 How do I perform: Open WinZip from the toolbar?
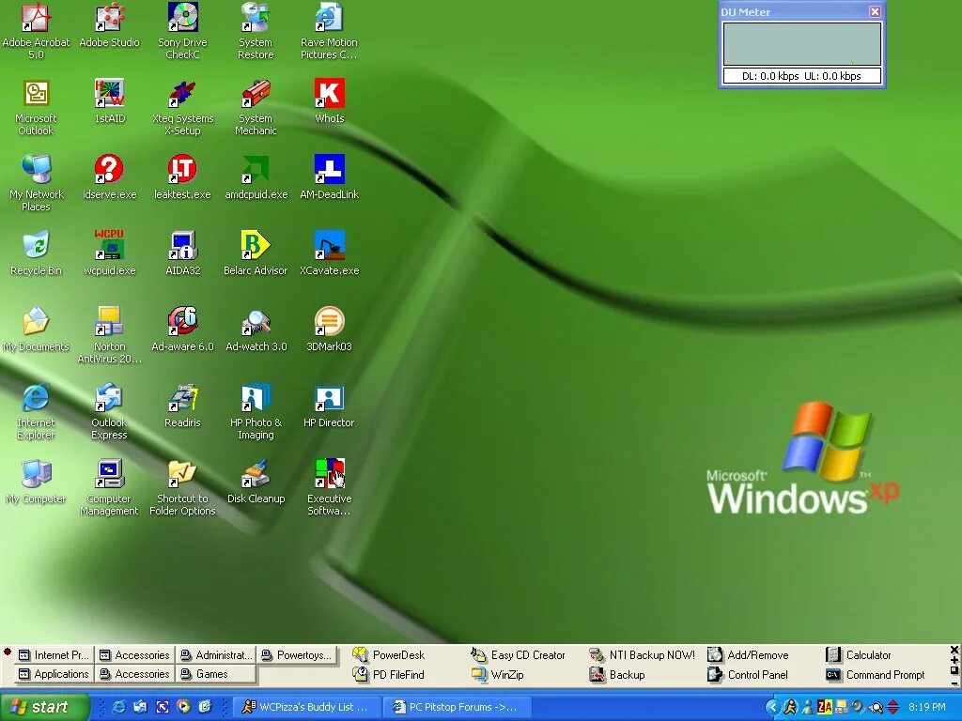[498, 674]
